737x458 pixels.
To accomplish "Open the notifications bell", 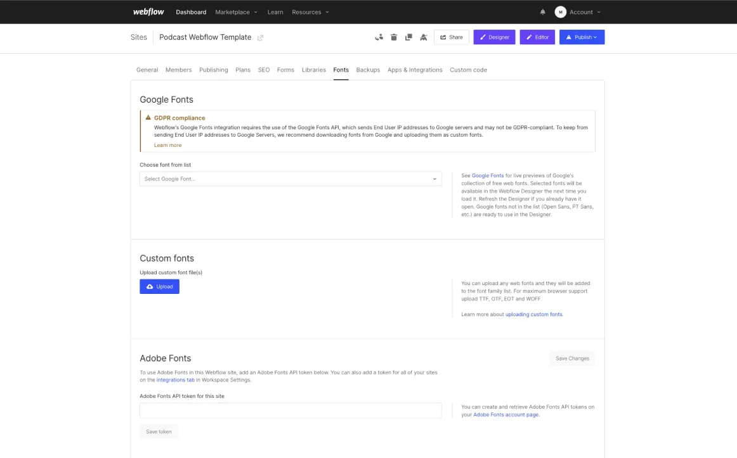I will tap(542, 12).
